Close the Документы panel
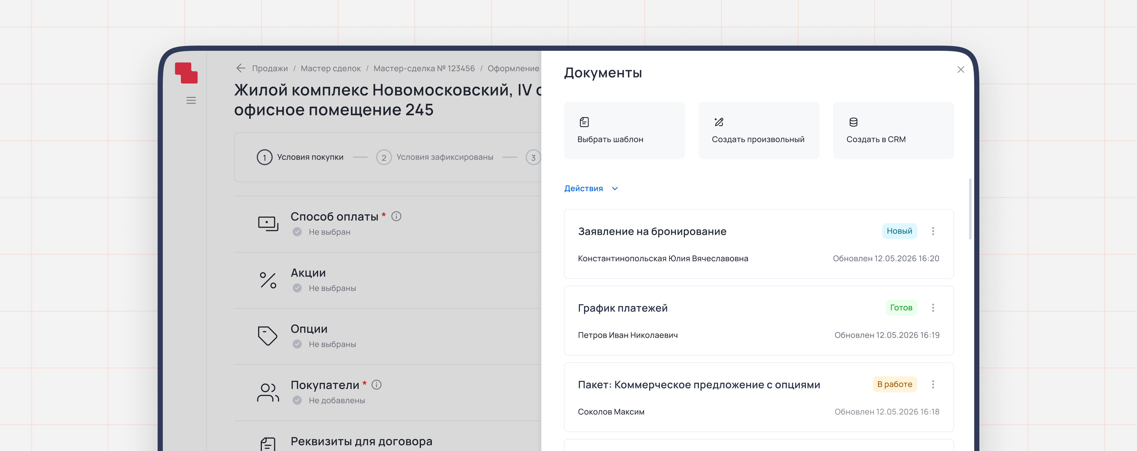 coord(960,70)
